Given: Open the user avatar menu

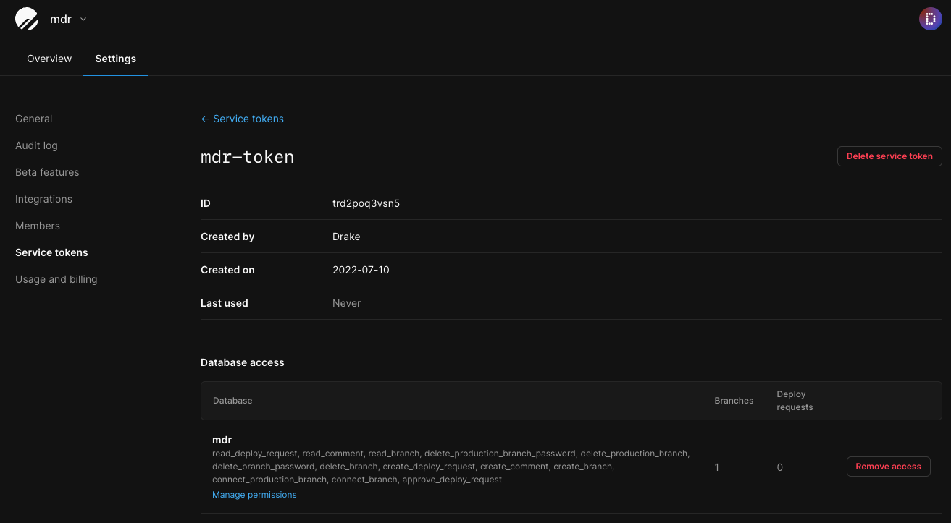Looking at the screenshot, I should click(x=930, y=19).
